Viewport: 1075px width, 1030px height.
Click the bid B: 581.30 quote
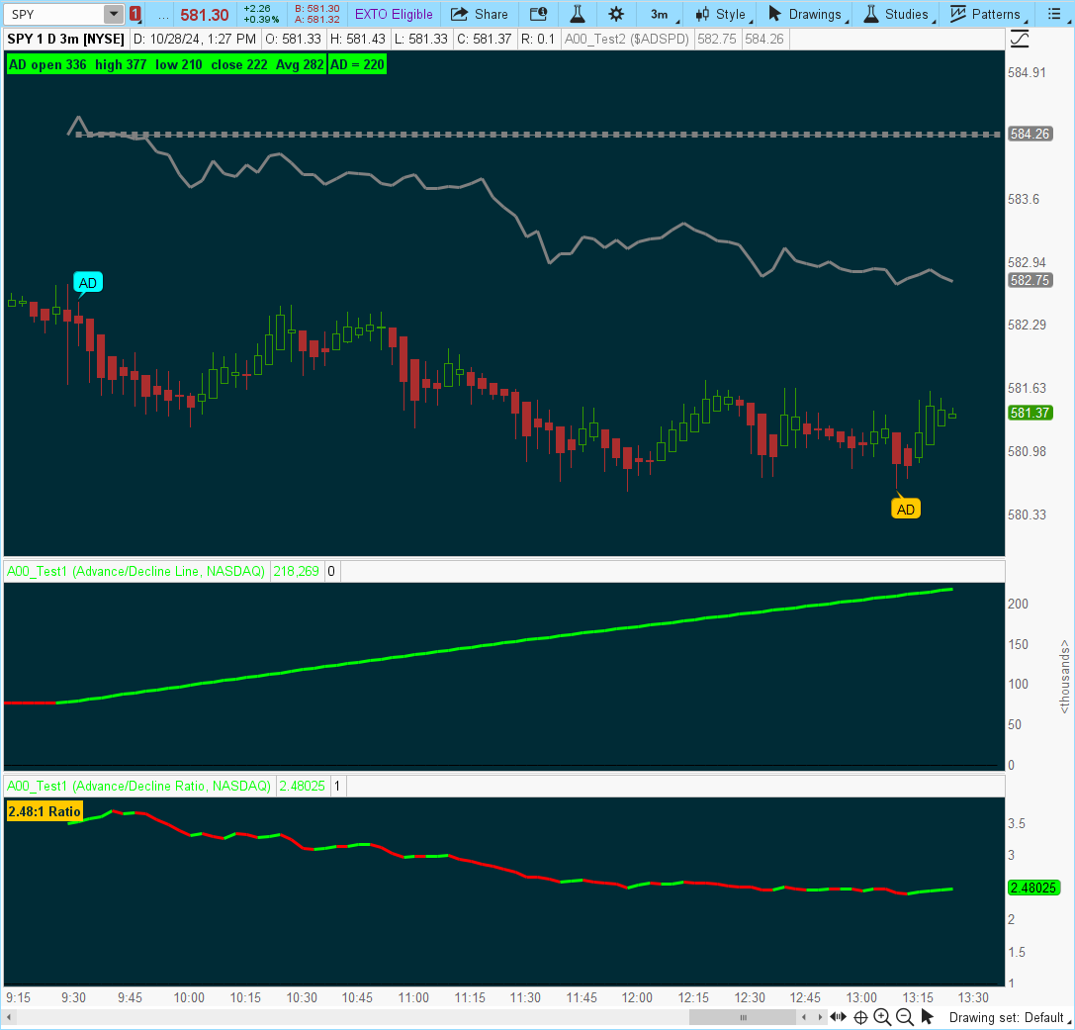pyautogui.click(x=316, y=8)
